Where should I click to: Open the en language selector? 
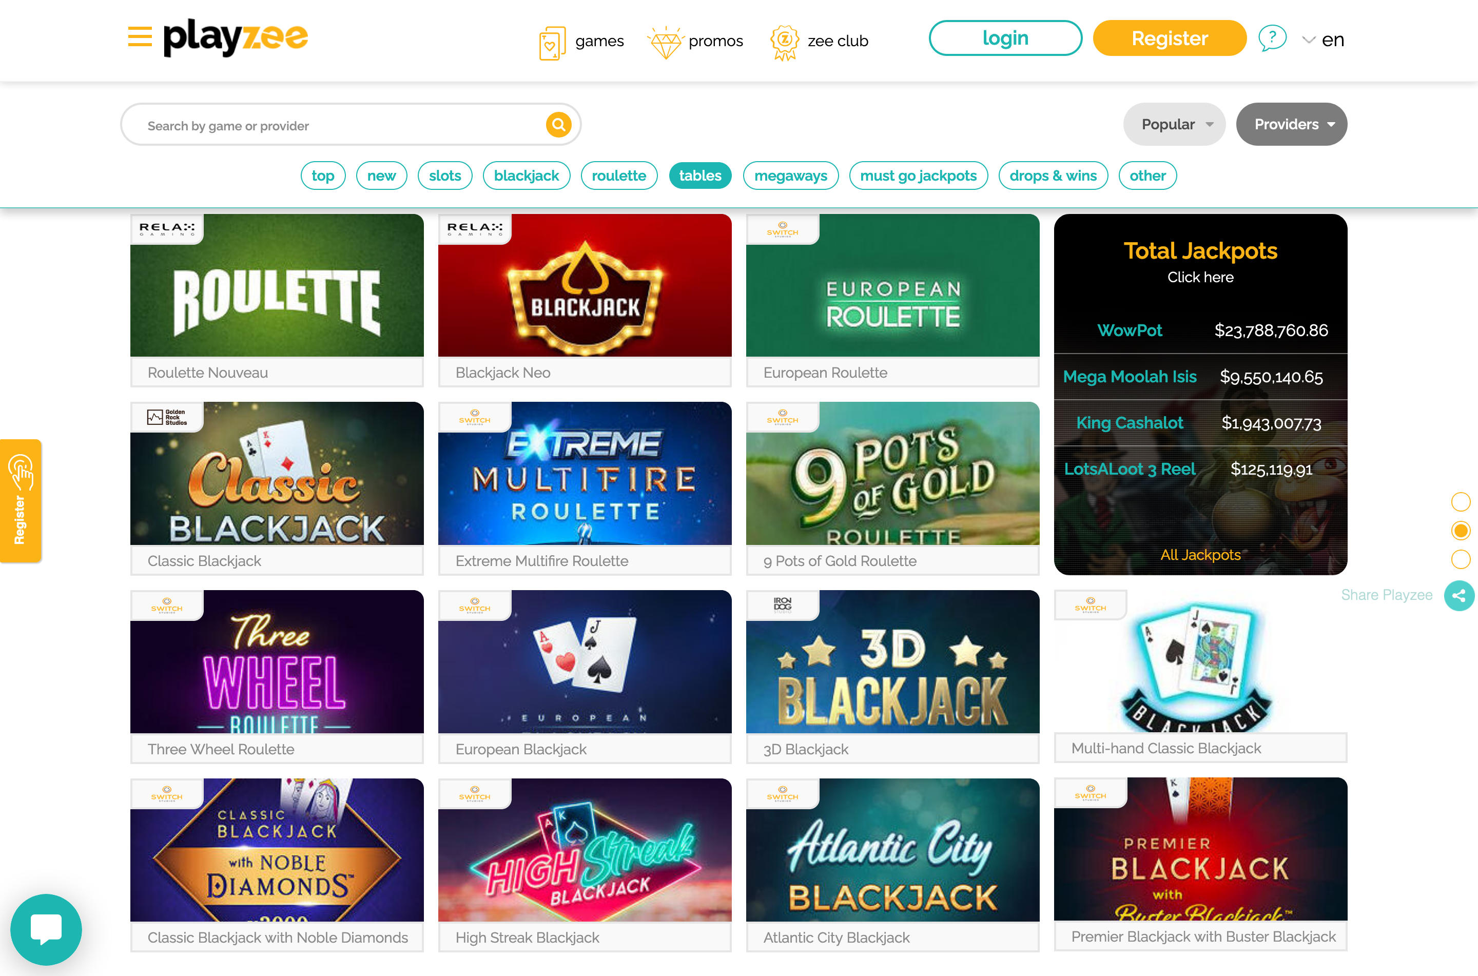pos(1323,40)
